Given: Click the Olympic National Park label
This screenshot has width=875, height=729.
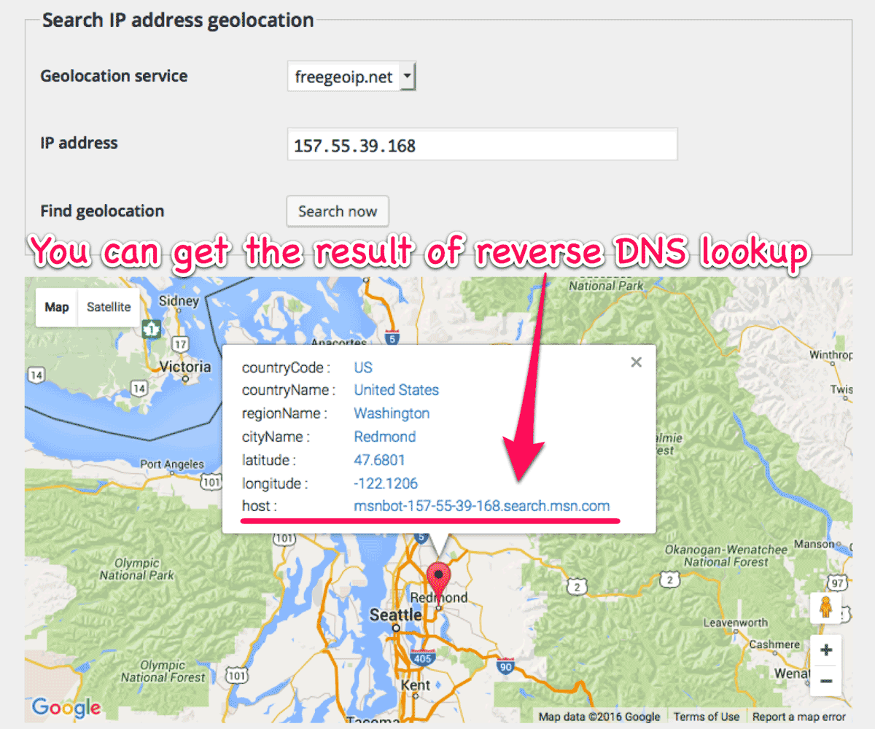Looking at the screenshot, I should [x=137, y=569].
